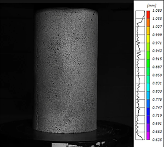Click the legend value 0.803
The width and height of the screenshot is (164, 147).
157,91
